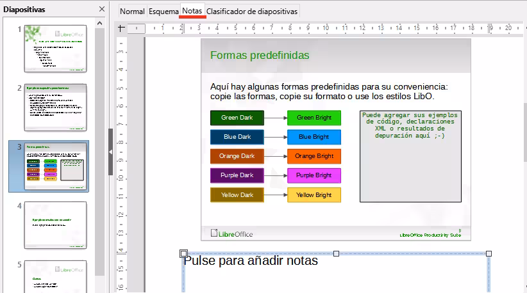Click the Yellow Bright shape
This screenshot has height=293, width=527.
[x=314, y=194]
